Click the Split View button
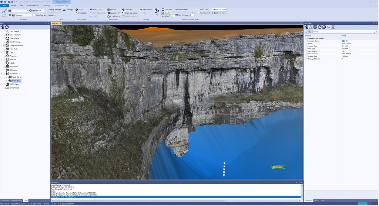Image resolution: width=379 pixels, height=206 pixels. click(x=167, y=10)
